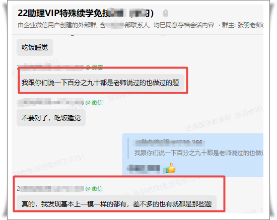Image resolution: width=277 pixels, height=220 pixels.
Task: Click the blurred sender name above "不要对了"
Action: (50, 103)
